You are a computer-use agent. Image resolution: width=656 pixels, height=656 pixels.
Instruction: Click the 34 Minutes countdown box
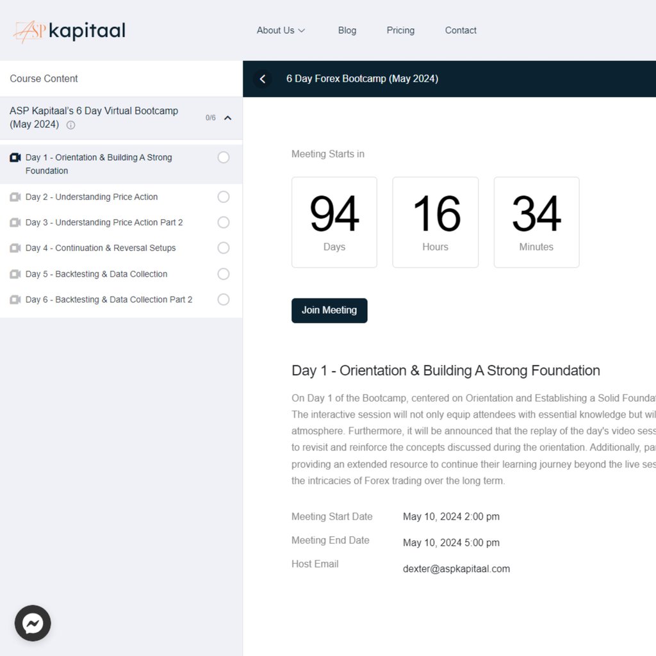[x=536, y=222]
